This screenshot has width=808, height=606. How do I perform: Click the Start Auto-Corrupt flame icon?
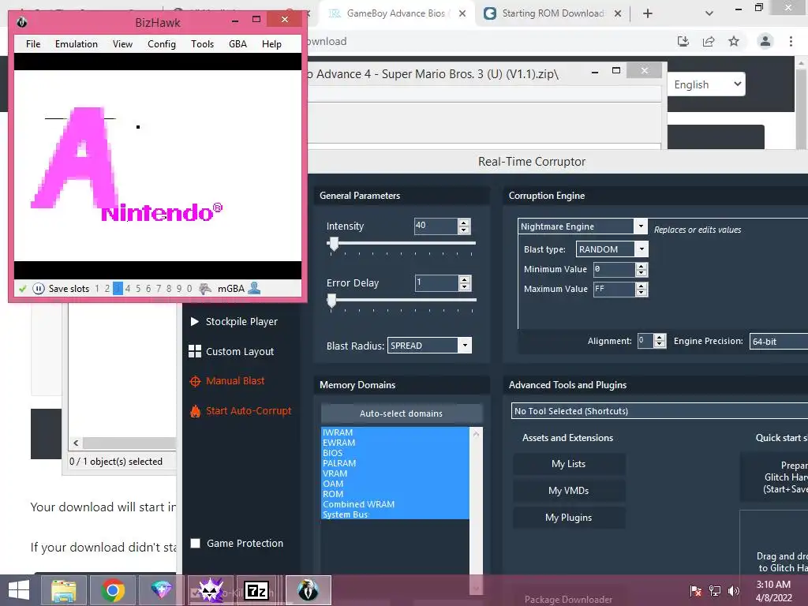click(x=196, y=411)
